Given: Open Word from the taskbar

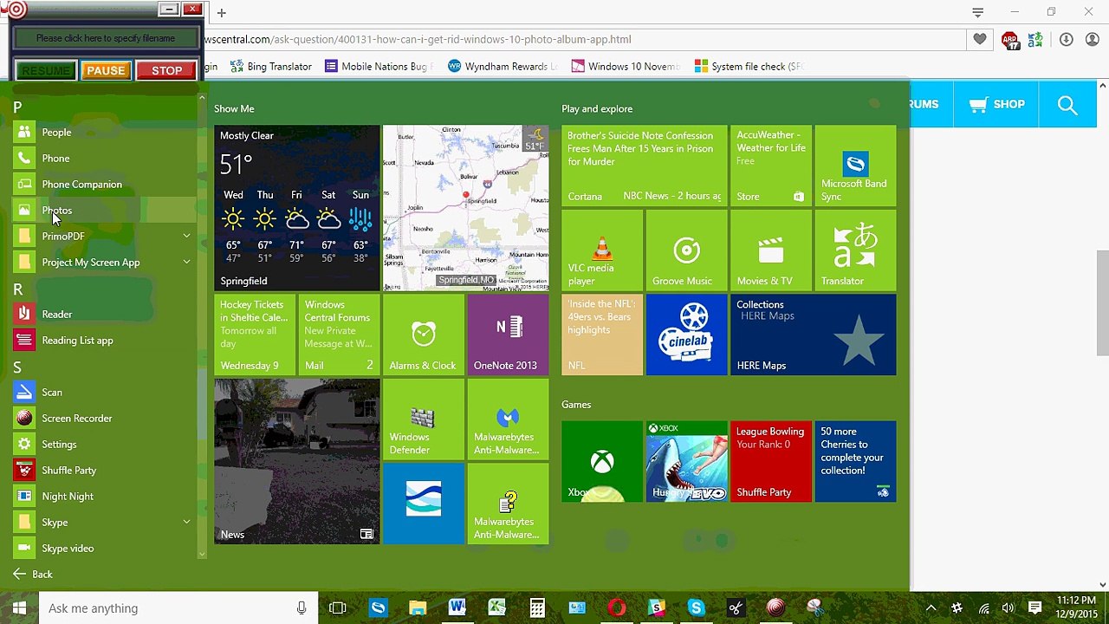Looking at the screenshot, I should [x=457, y=608].
